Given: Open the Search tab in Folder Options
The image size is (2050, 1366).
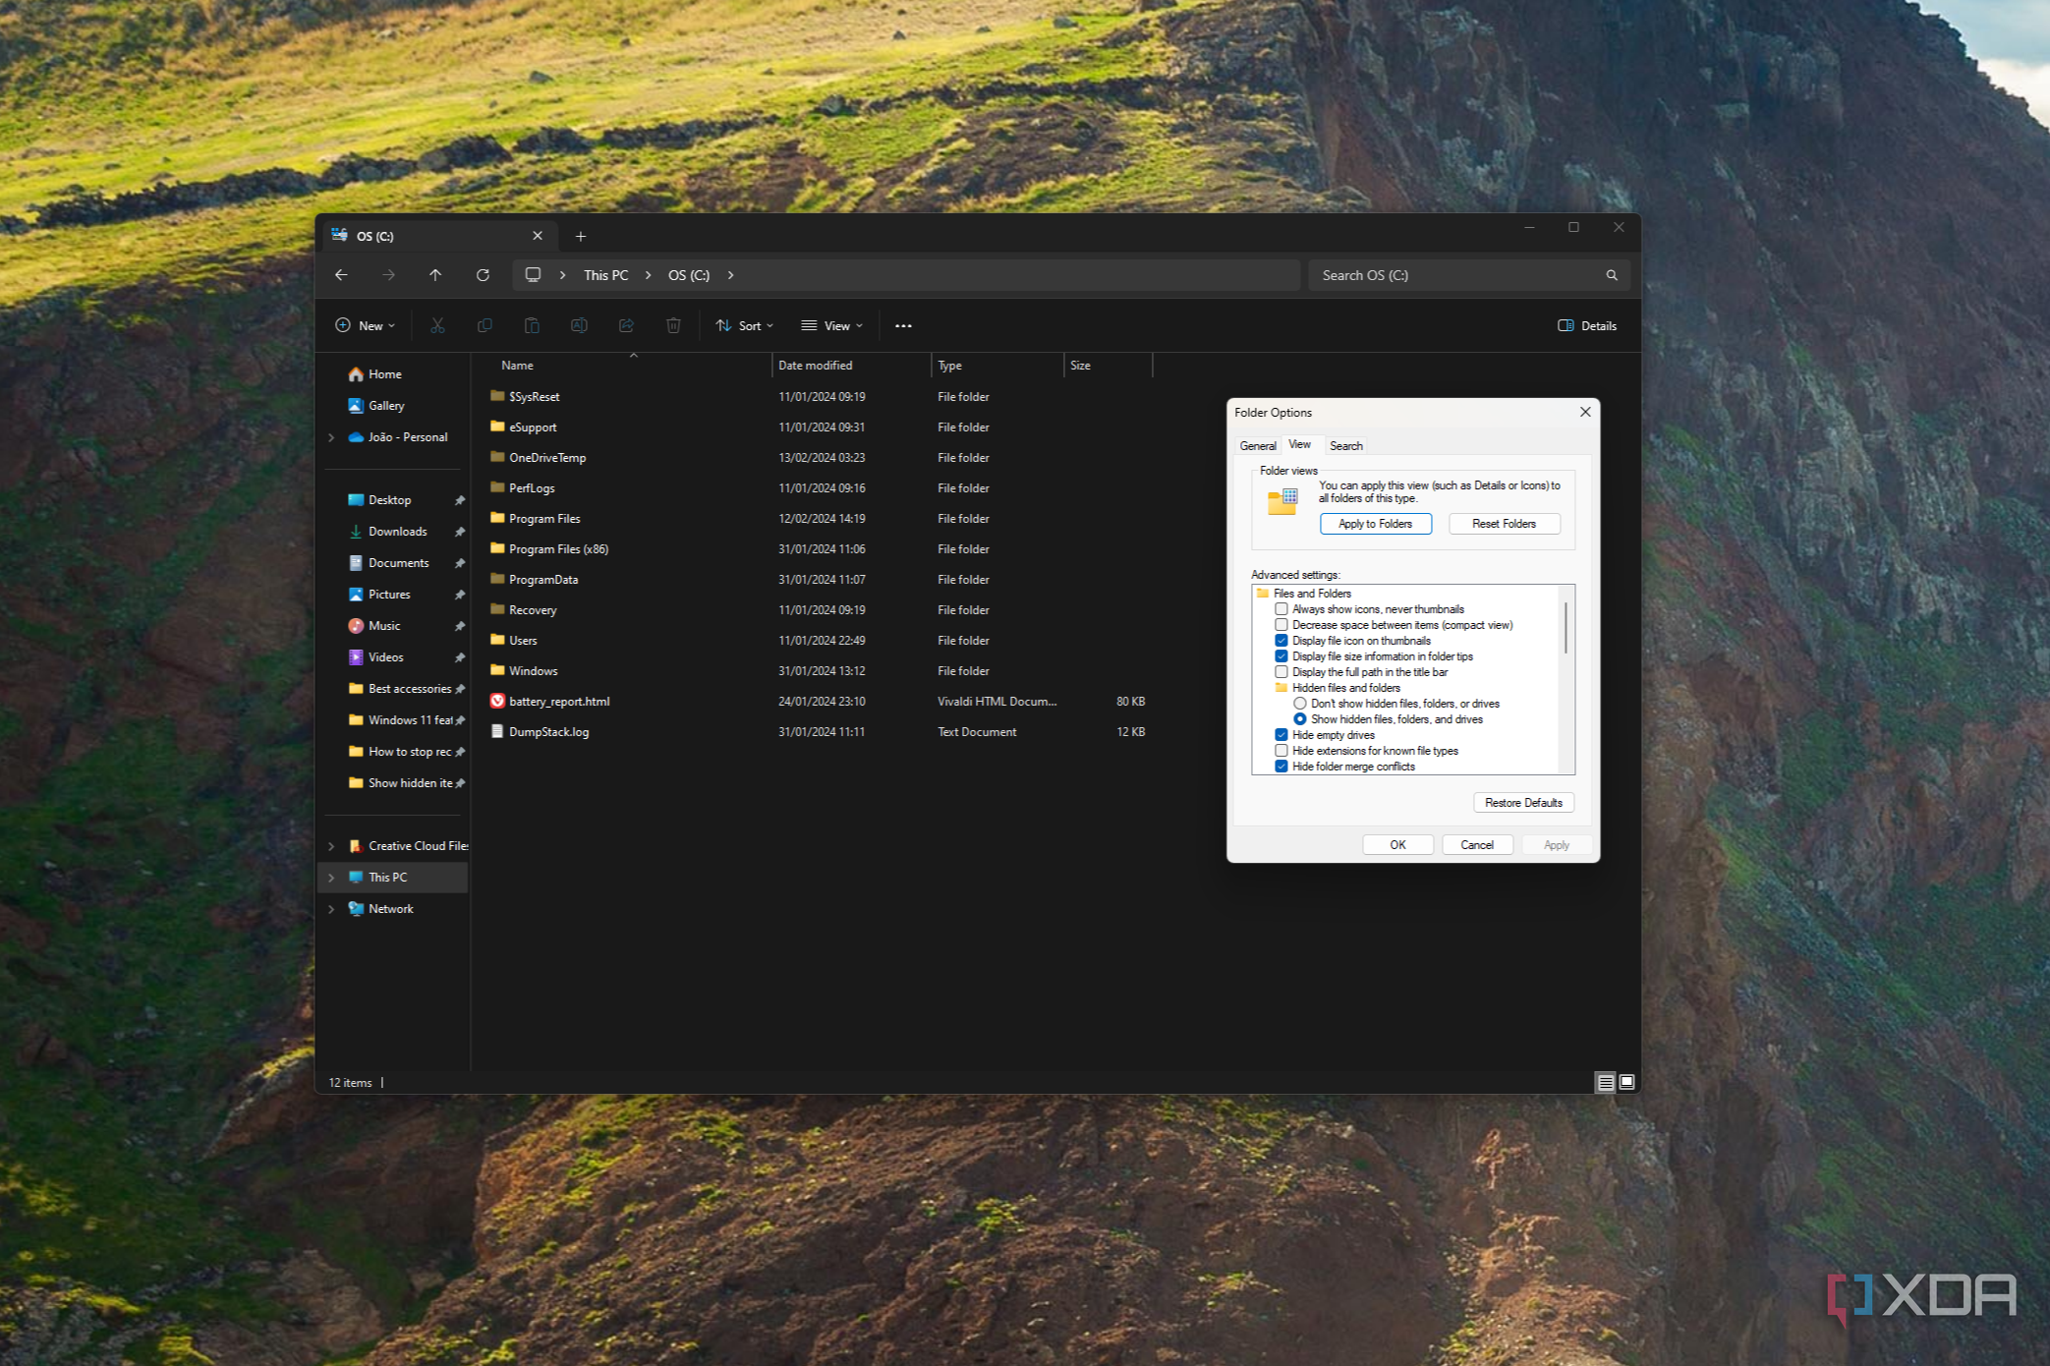Looking at the screenshot, I should click(1345, 446).
